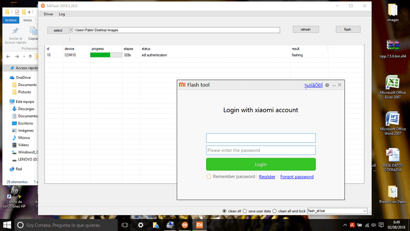Open Task View on the taskbar
Viewport: 410px width, 231px height.
125,225
